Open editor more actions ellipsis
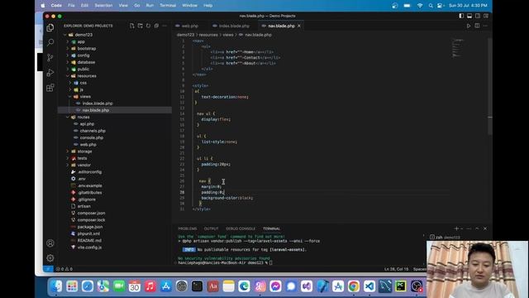 485,26
